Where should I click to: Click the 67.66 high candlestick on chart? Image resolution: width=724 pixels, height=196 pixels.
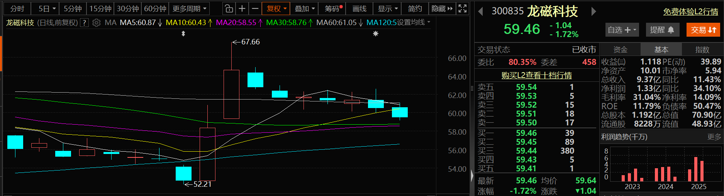[231, 94]
